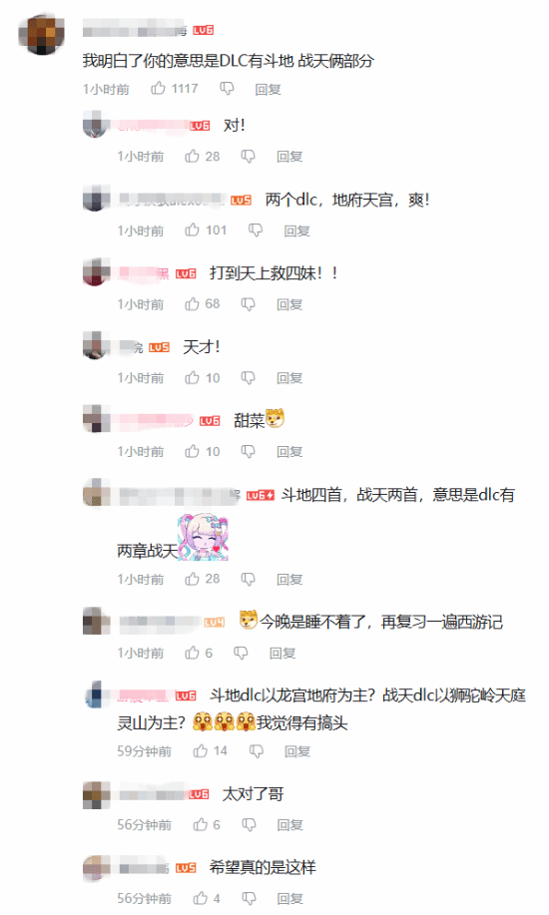The width and height of the screenshot is (549, 915).
Task: Like the '天才!' reply
Action: (192, 377)
